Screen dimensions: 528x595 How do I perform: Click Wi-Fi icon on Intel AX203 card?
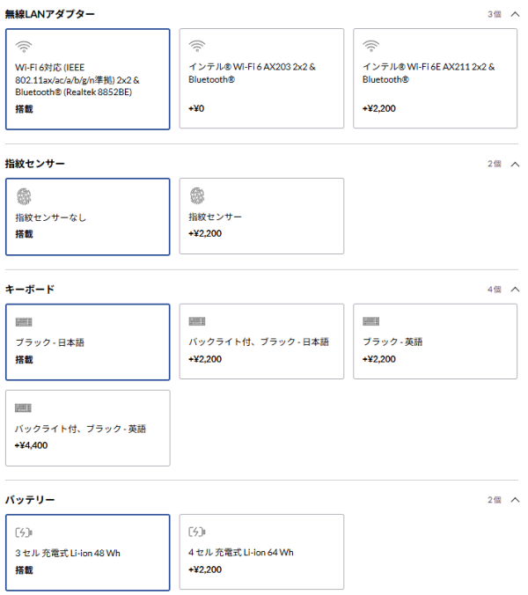(x=197, y=47)
